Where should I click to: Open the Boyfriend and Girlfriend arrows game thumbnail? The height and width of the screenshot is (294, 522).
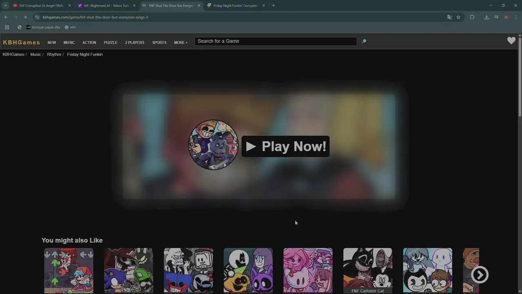coord(69,270)
